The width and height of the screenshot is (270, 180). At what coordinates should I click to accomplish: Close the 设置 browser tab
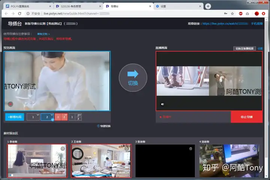(200, 6)
